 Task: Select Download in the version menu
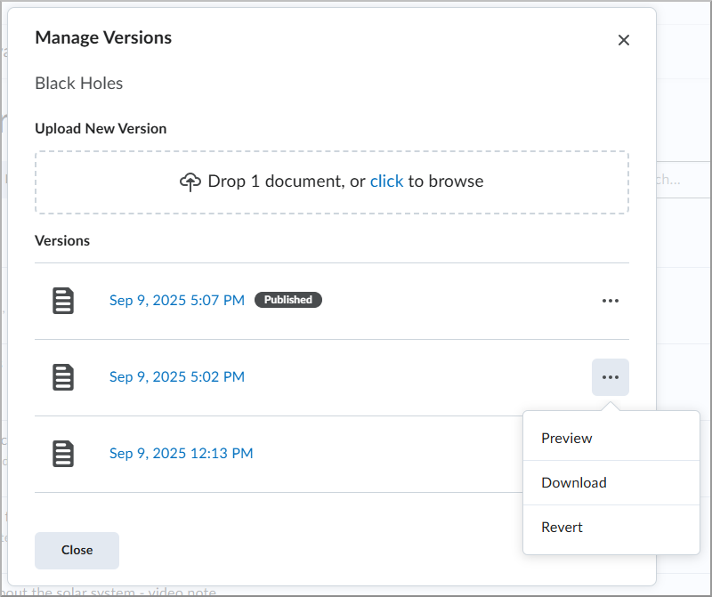click(574, 482)
